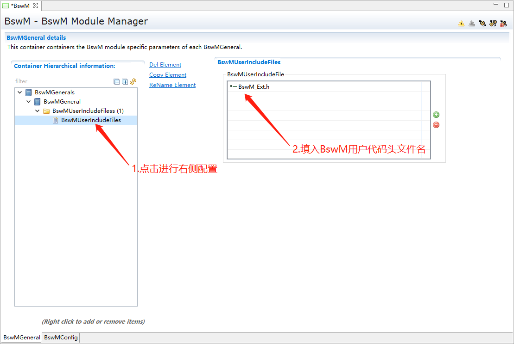Image resolution: width=514 pixels, height=344 pixels.
Task: Click the yellow warning triangle icon
Action: point(461,23)
